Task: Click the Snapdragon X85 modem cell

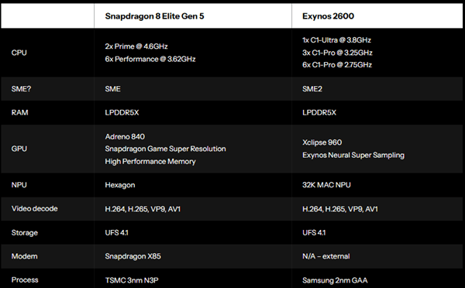Action: 133,256
